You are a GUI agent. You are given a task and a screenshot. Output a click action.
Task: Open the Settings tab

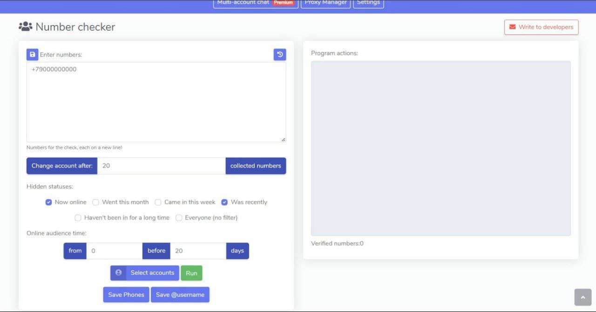click(x=368, y=3)
